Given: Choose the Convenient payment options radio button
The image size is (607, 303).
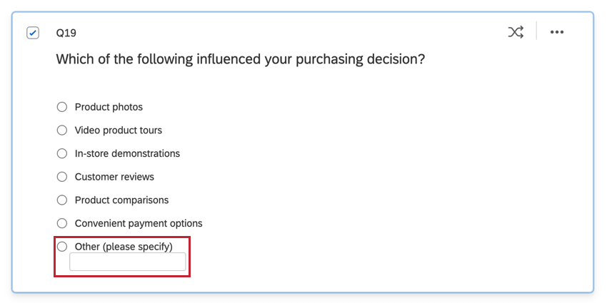Looking at the screenshot, I should pos(62,223).
